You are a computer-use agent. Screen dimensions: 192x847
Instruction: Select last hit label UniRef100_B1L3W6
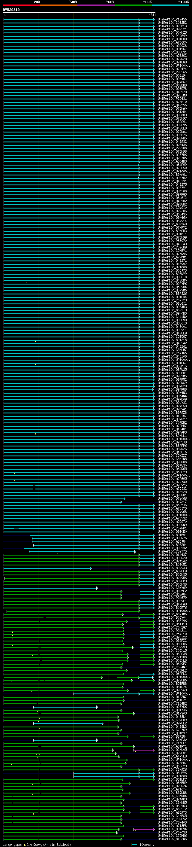[172, 839]
